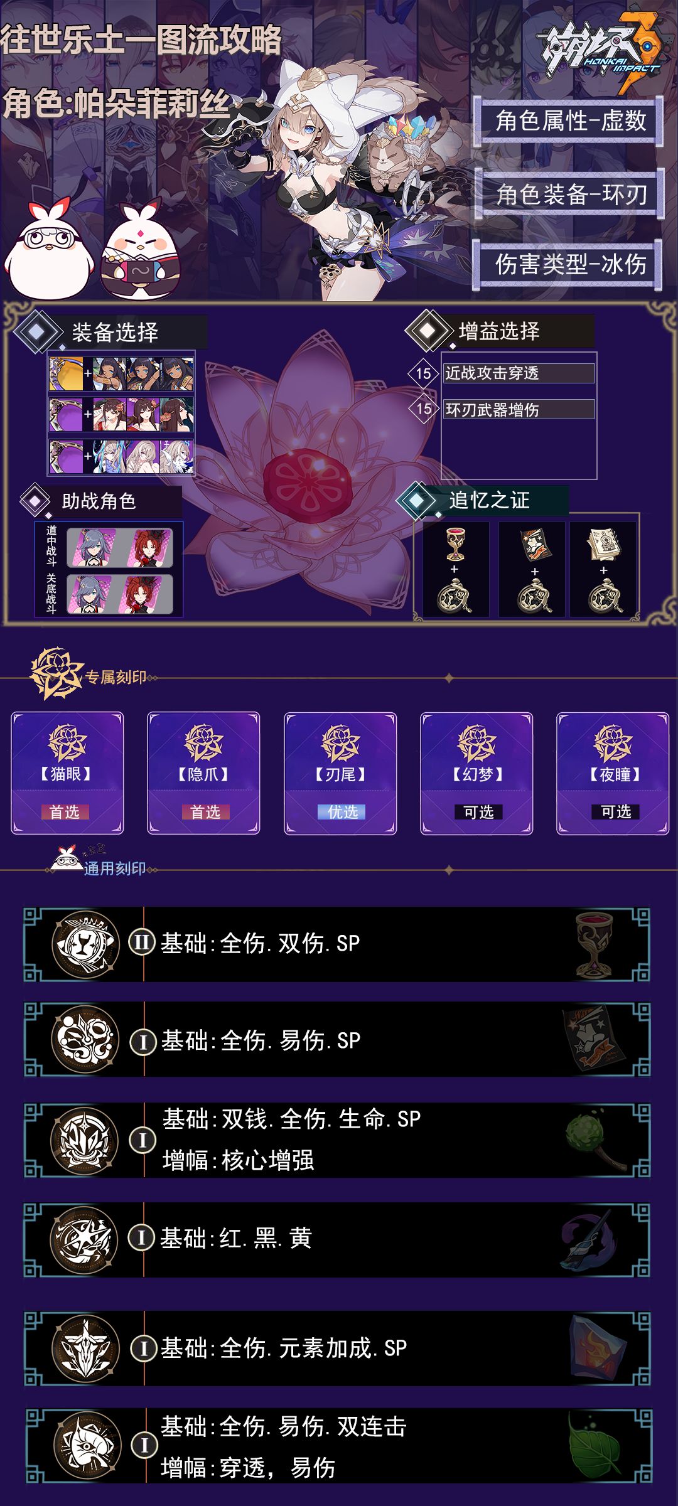The width and height of the screenshot is (678, 1506).
Task: Click the burning stone icon in 元素加成 row
Action: click(x=598, y=1349)
